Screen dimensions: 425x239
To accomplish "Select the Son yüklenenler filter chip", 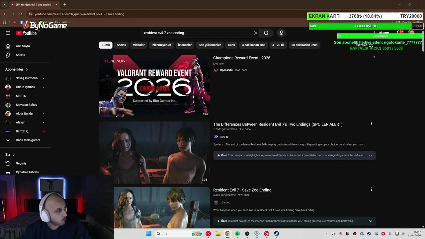I will tap(210, 45).
